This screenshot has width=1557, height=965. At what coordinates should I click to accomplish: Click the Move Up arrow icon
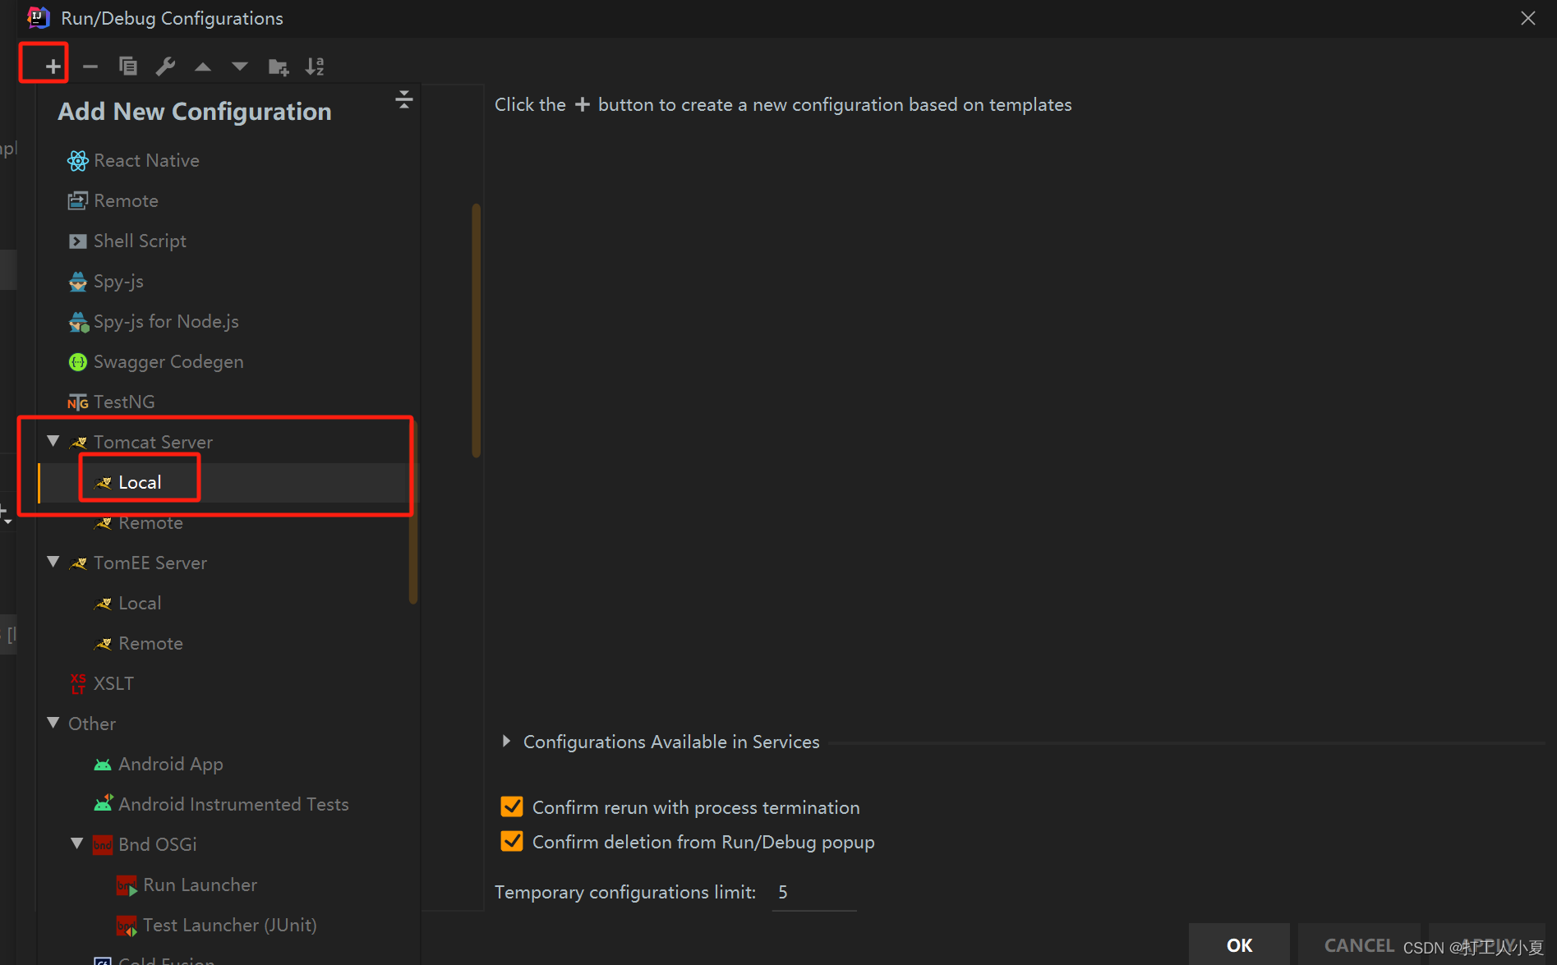(x=203, y=67)
